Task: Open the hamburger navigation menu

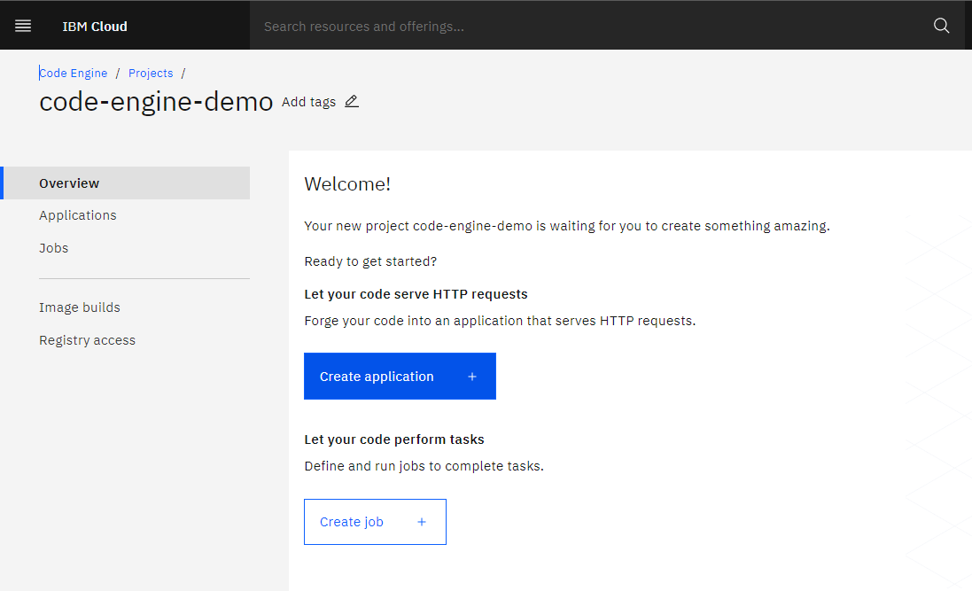Action: [x=23, y=26]
